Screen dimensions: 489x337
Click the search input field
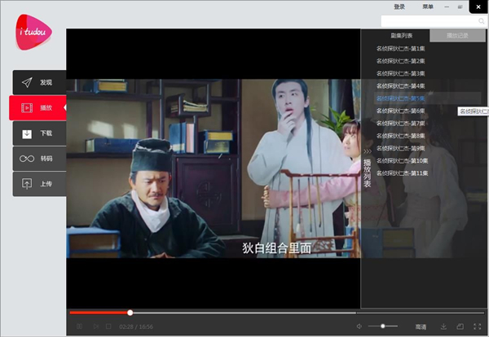430,21
